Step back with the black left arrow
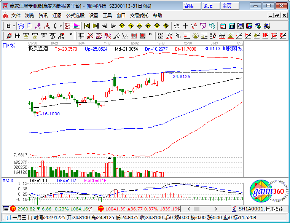 pyautogui.click(x=105, y=26)
